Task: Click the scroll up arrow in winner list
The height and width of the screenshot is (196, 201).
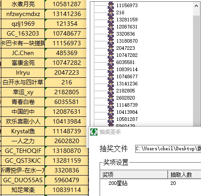Action: [x=196, y=6]
